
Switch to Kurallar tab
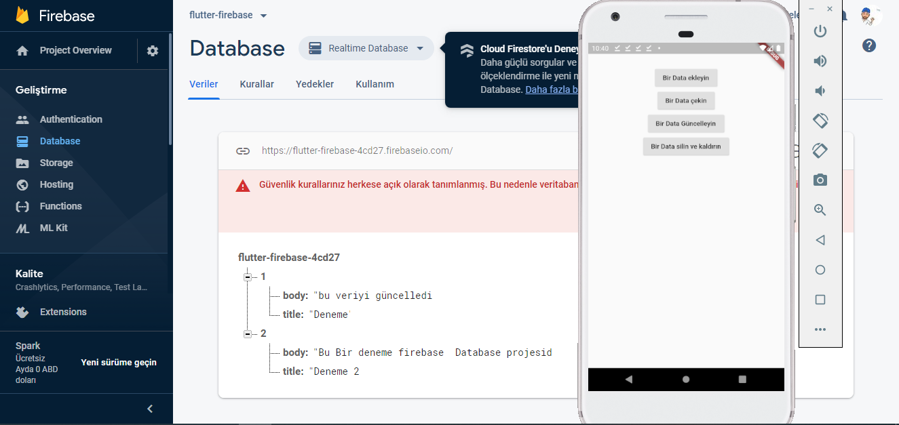pos(256,84)
